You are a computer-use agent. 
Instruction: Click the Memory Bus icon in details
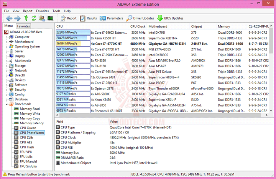pos(58,153)
